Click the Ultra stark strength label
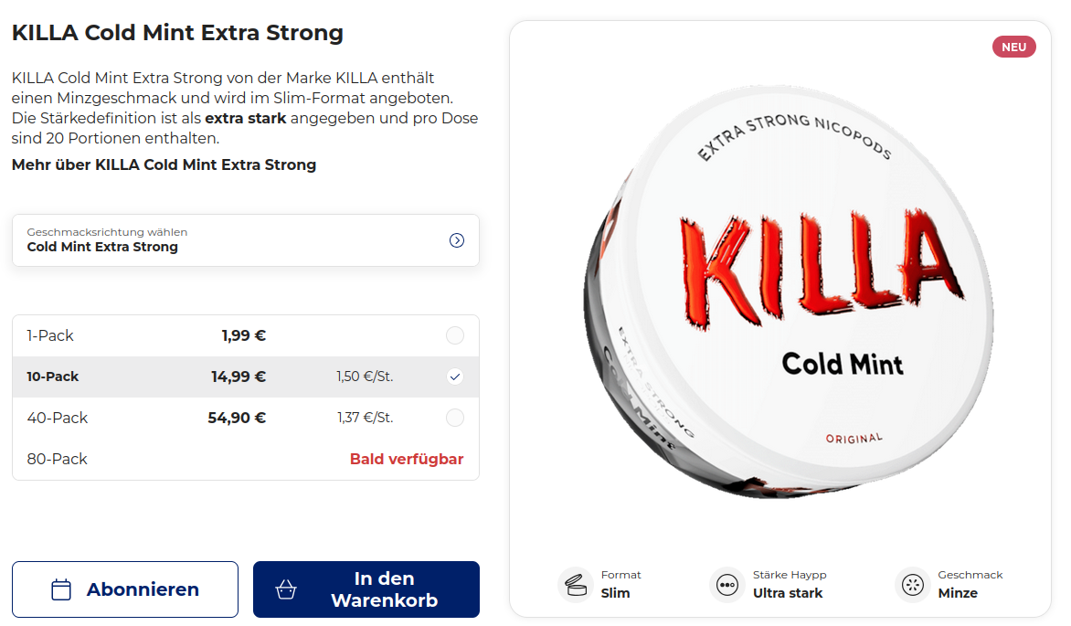 pyautogui.click(x=787, y=593)
